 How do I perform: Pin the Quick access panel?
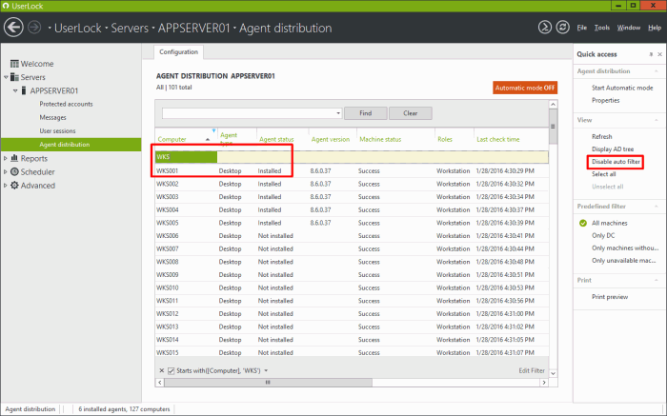point(651,54)
